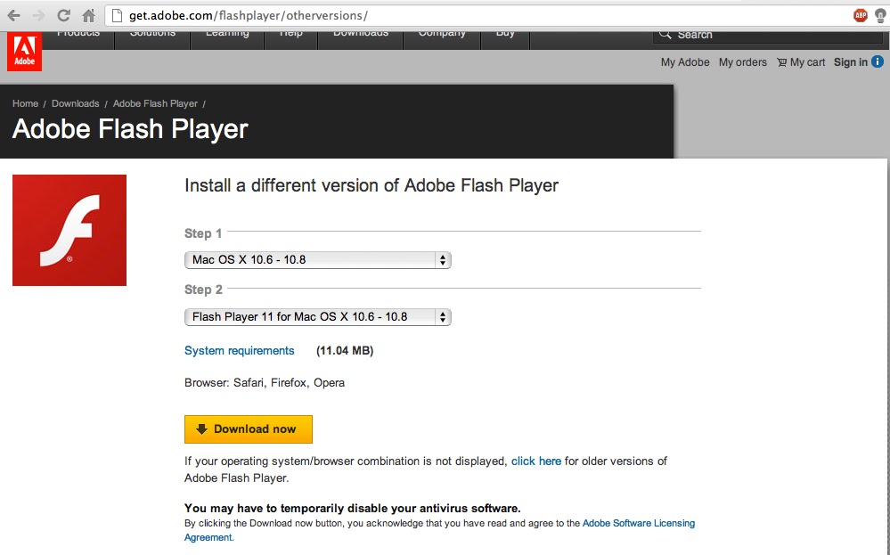Expand the Step 1 operating system dropdown
This screenshot has height=555, width=890.
[x=317, y=260]
